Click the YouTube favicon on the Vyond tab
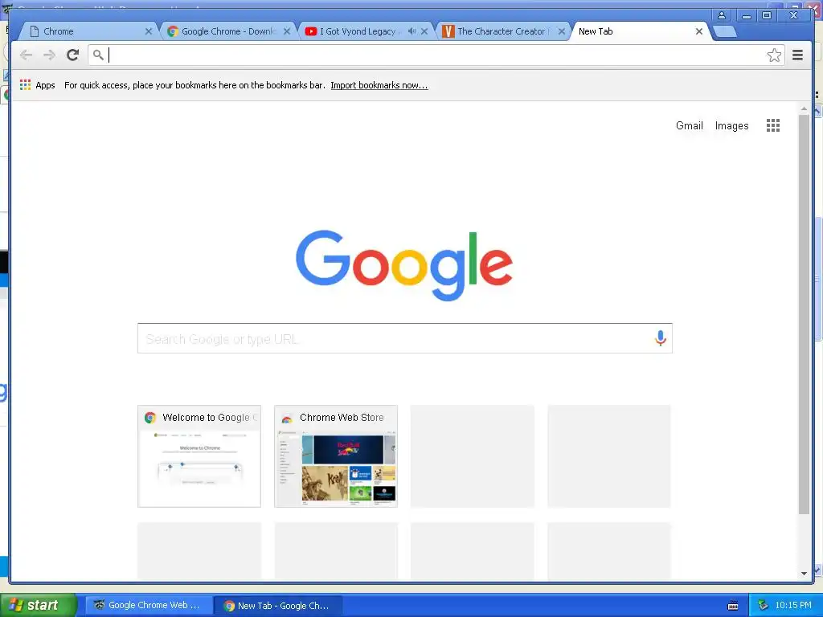The width and height of the screenshot is (823, 617). click(x=311, y=31)
